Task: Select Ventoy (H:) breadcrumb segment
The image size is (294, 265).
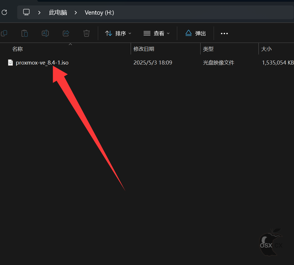Action: click(x=99, y=13)
